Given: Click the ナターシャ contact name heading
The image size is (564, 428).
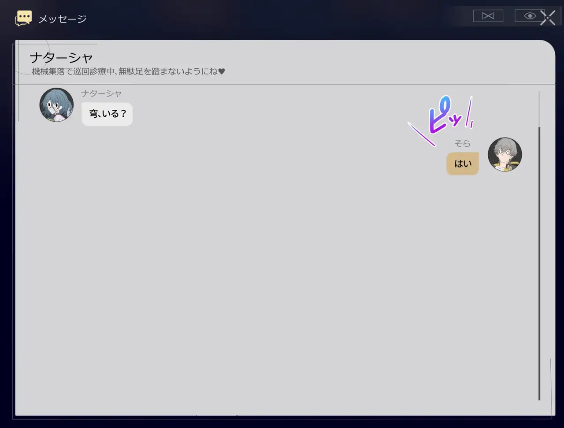Looking at the screenshot, I should pyautogui.click(x=61, y=57).
